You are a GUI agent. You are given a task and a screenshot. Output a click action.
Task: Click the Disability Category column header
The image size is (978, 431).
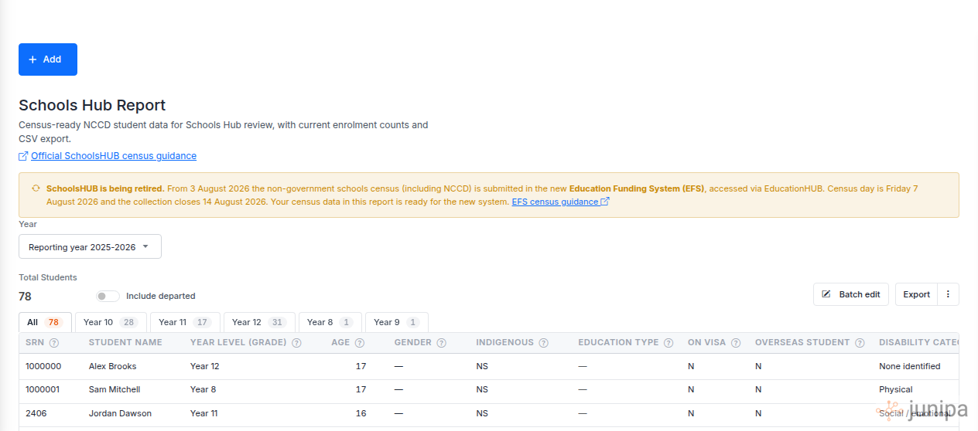pos(918,343)
